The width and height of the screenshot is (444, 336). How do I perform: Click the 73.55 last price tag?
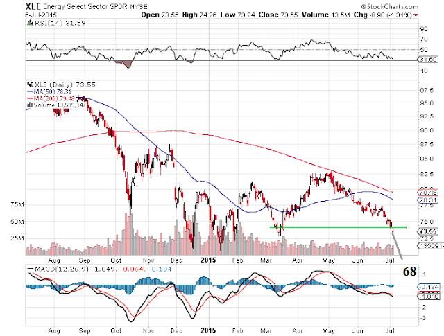429,231
